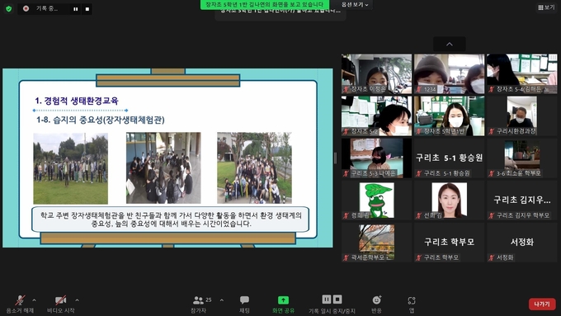The height and width of the screenshot is (316, 561).
Task: Open the Apps icon in the toolbar
Action: click(412, 300)
